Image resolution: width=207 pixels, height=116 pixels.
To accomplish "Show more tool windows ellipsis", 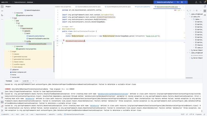I will coord(2,19).
